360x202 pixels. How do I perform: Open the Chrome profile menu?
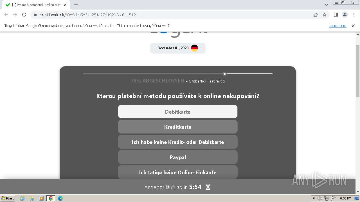point(345,15)
